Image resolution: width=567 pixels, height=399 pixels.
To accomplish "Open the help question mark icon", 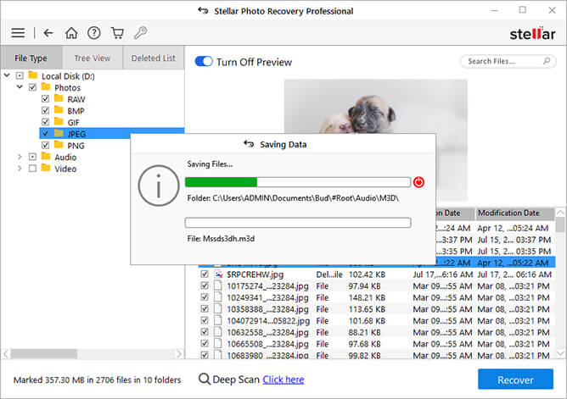I will (94, 33).
